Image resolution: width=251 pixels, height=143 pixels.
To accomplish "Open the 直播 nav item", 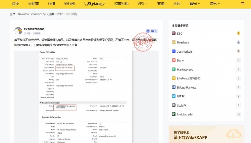I will pos(161,4).
